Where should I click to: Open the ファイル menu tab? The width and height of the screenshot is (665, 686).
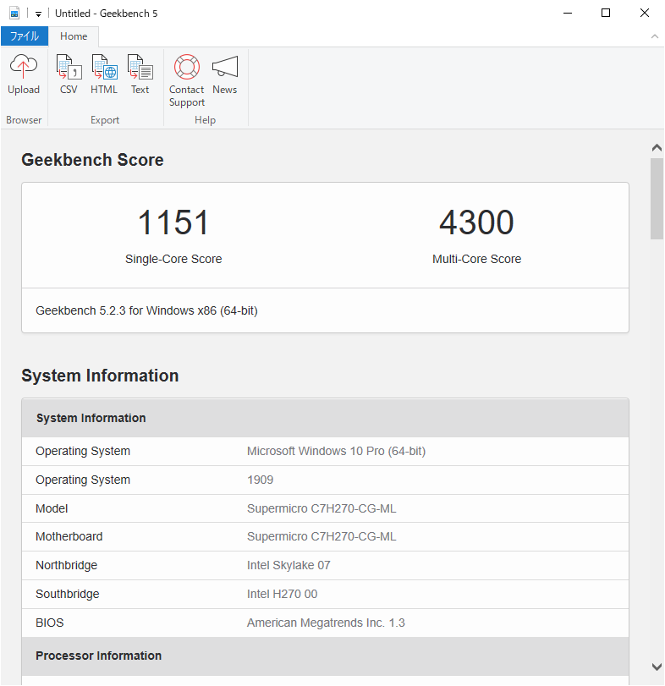coord(25,36)
